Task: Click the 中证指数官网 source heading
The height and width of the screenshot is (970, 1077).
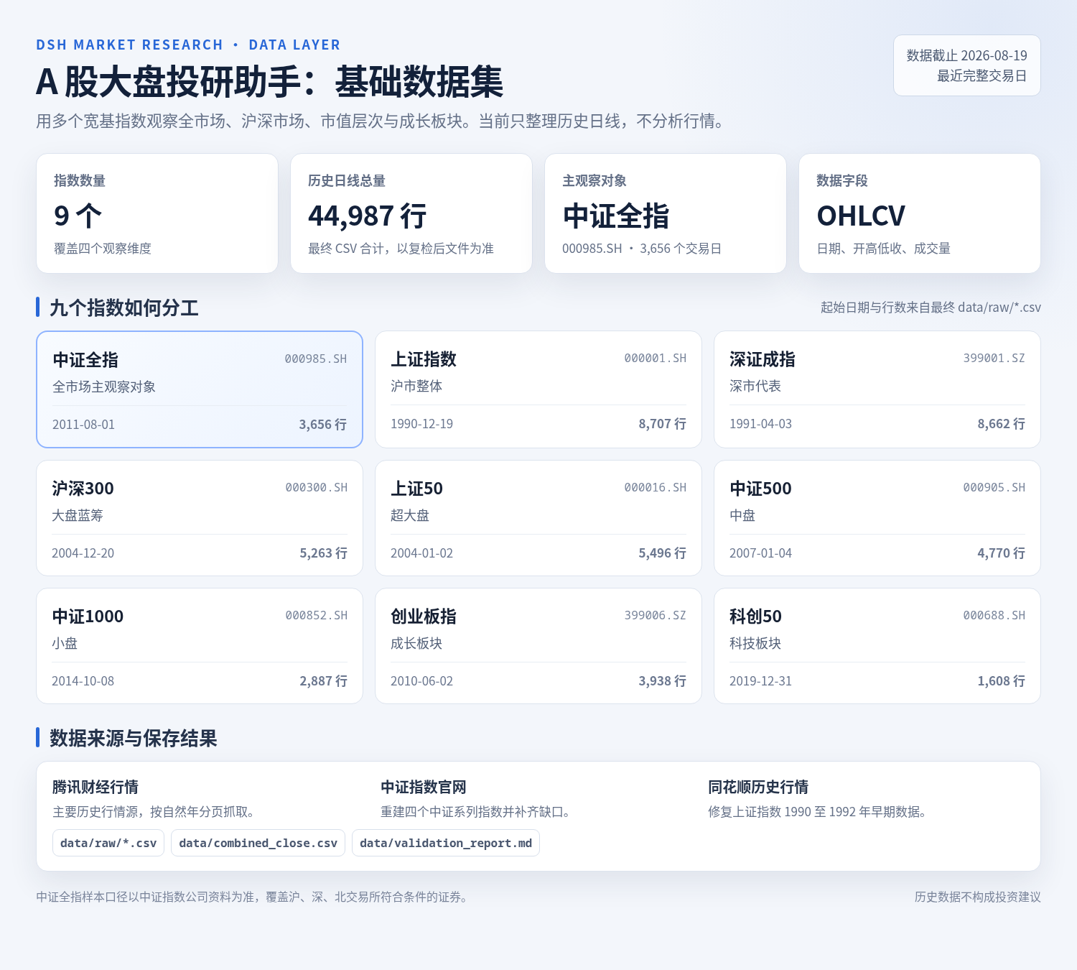Action: (x=424, y=787)
